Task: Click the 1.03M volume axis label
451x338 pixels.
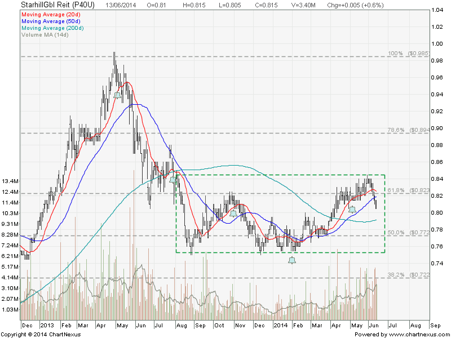Action: pos(11,309)
